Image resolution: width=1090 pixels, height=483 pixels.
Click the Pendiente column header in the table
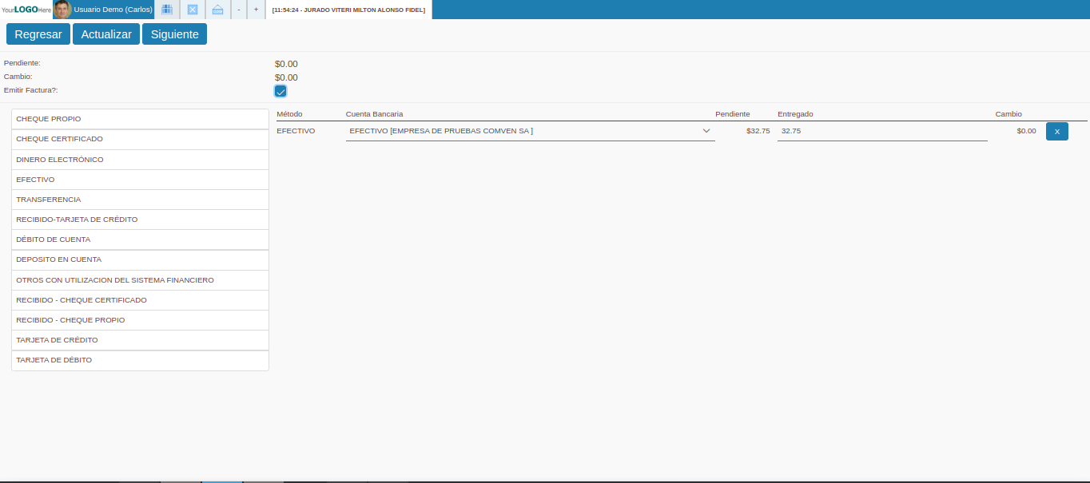click(x=733, y=114)
